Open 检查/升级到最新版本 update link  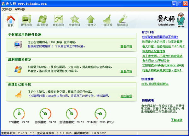click(155, 84)
